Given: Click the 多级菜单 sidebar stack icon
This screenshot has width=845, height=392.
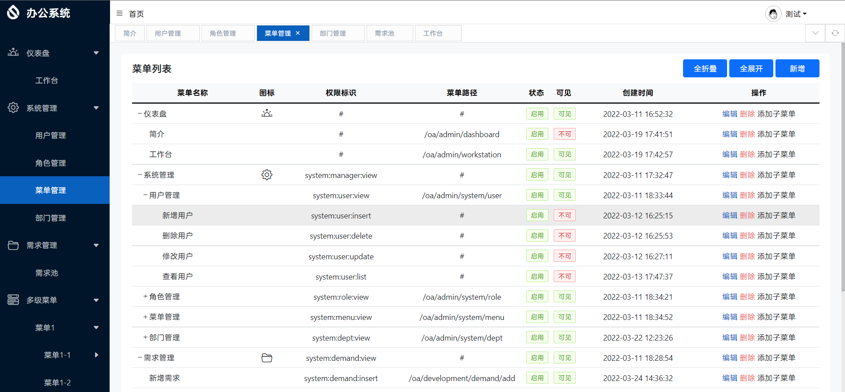Looking at the screenshot, I should pos(13,300).
